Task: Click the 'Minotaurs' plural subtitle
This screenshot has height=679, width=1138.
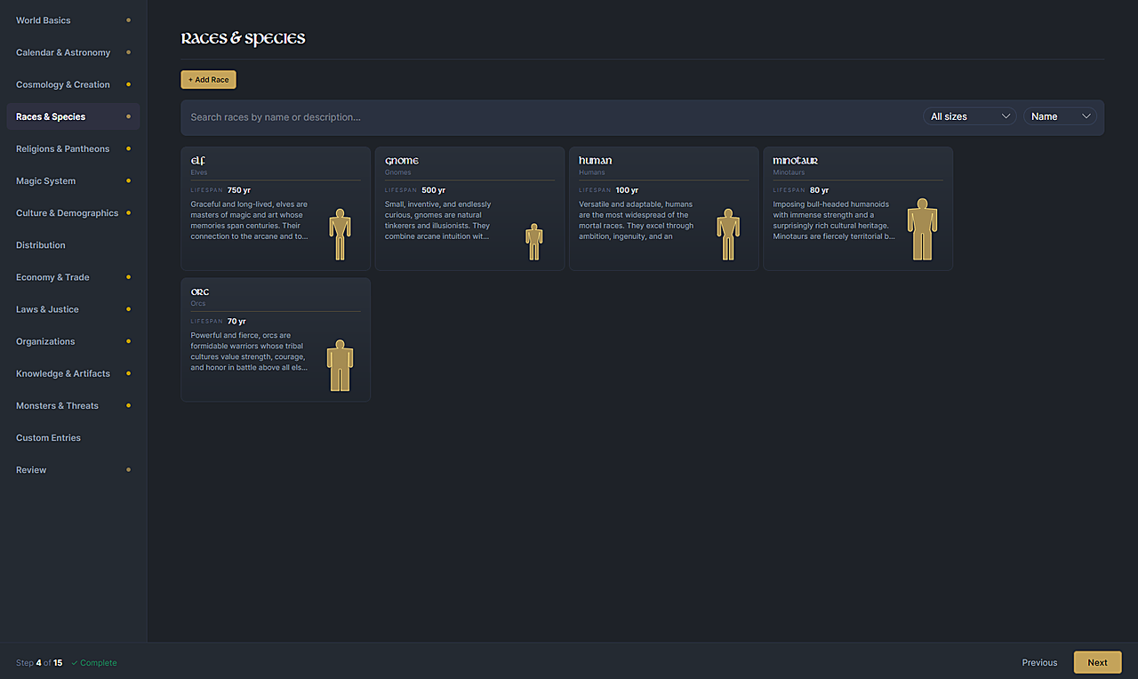Action: point(788,172)
